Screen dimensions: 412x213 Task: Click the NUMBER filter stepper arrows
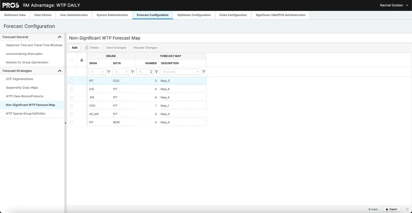point(151,72)
